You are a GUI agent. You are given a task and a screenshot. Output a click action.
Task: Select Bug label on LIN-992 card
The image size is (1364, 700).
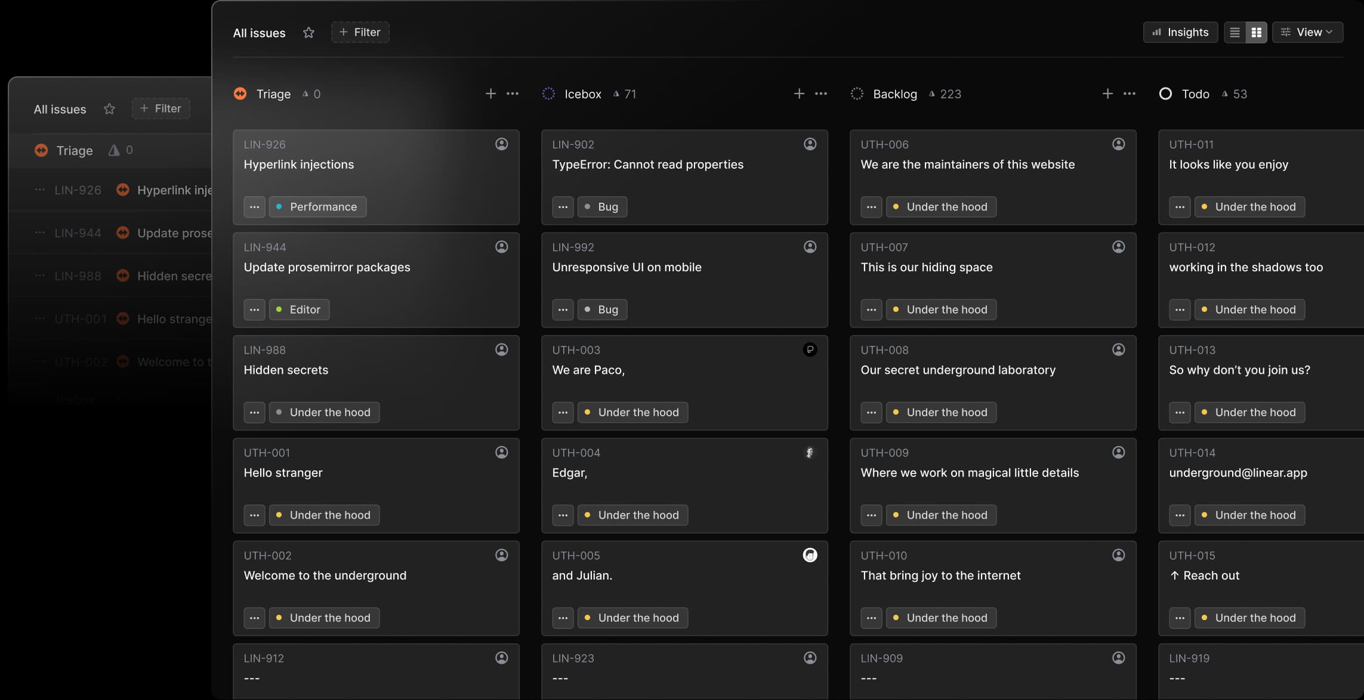tap(602, 310)
